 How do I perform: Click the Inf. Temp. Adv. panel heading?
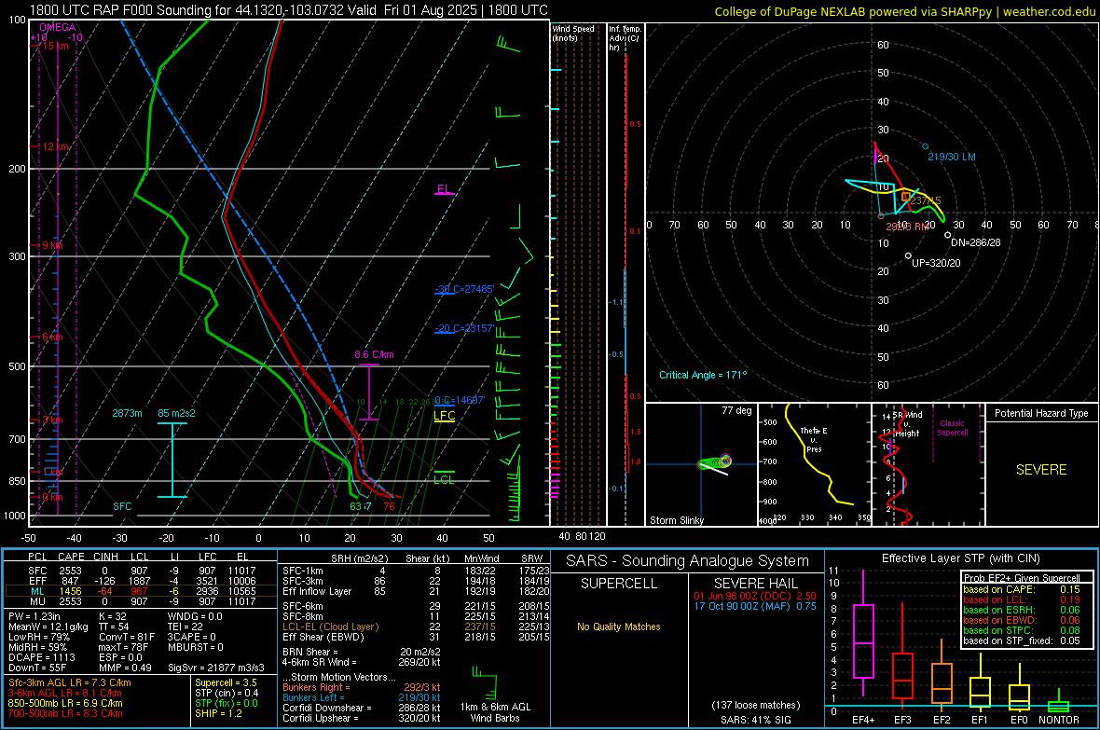625,38
